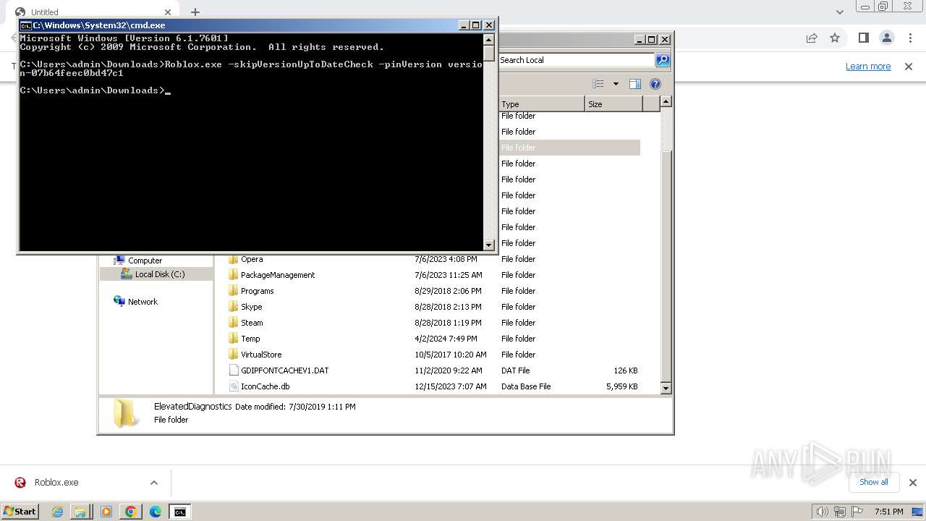Image resolution: width=926 pixels, height=521 pixels.
Task: Expand Roblox.exe download options chevron
Action: [153, 483]
